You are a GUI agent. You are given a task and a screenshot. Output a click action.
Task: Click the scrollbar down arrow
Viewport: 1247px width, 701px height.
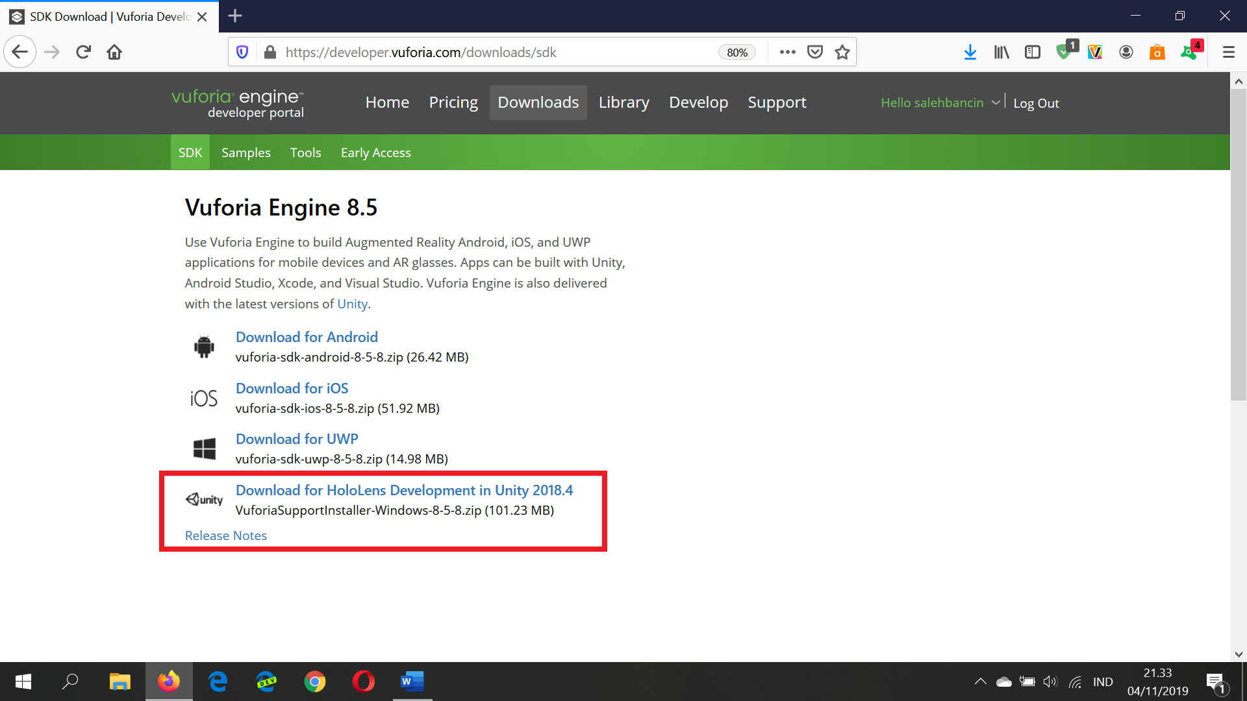(1239, 654)
